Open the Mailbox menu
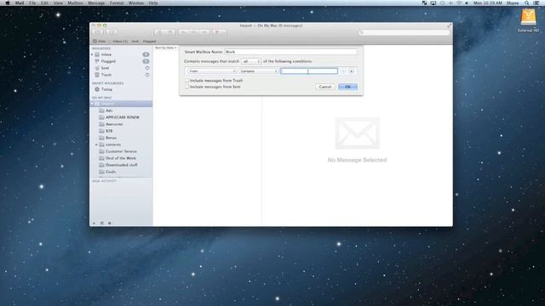Viewport: 545px width, 306px height. click(x=76, y=3)
